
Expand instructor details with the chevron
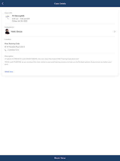115,31
